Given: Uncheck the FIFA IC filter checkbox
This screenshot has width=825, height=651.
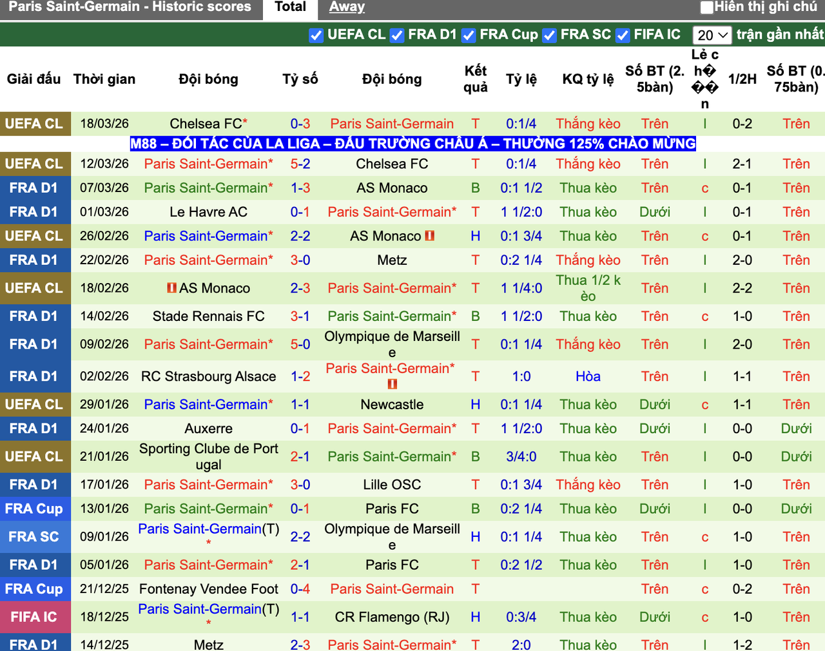Looking at the screenshot, I should tap(623, 35).
